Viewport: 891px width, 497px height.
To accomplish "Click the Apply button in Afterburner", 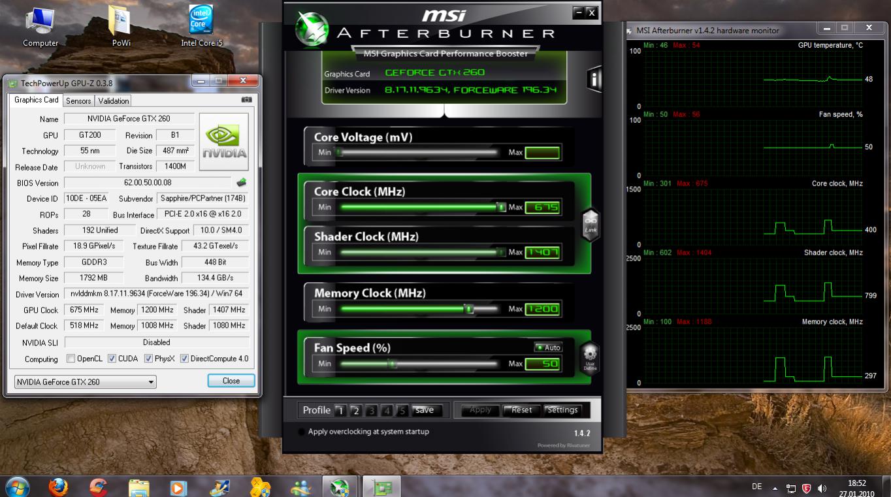I will coord(480,410).
